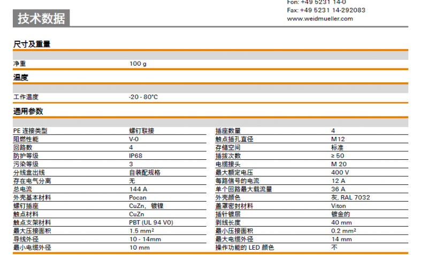Click the 盖罩密封材料 value Viton
428x255 pixels.
(338, 205)
